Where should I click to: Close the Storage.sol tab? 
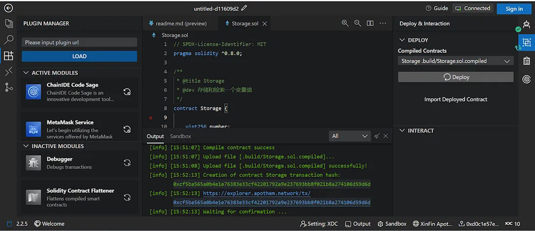coord(264,24)
